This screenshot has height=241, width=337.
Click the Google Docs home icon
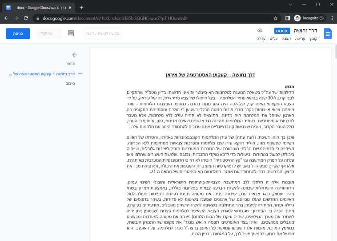(x=328, y=34)
